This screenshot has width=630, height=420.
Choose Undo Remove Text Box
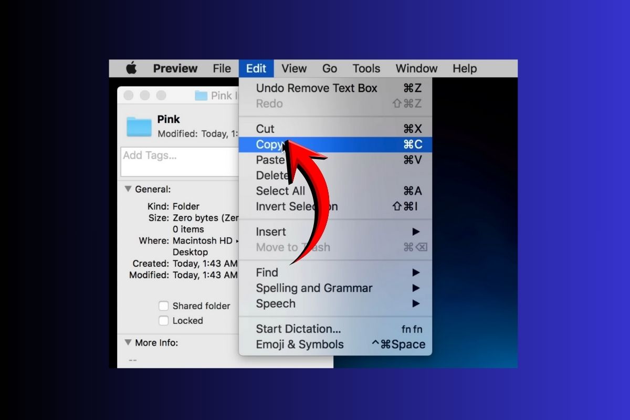[x=335, y=88]
